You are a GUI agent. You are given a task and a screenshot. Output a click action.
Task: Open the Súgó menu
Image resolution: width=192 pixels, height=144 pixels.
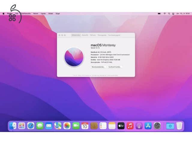coord(58,13)
